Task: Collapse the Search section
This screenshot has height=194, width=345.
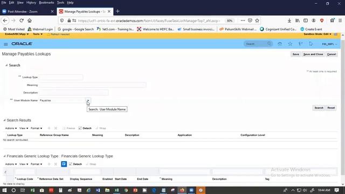Action: click(6, 65)
